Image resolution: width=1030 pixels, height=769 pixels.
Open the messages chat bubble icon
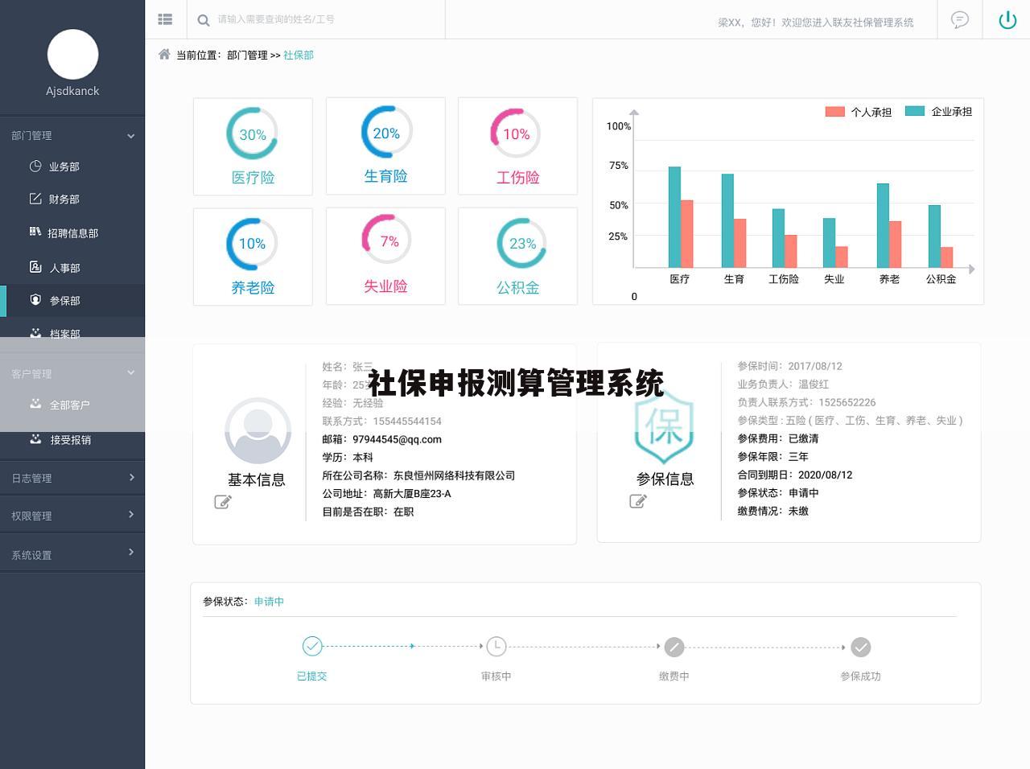(959, 19)
